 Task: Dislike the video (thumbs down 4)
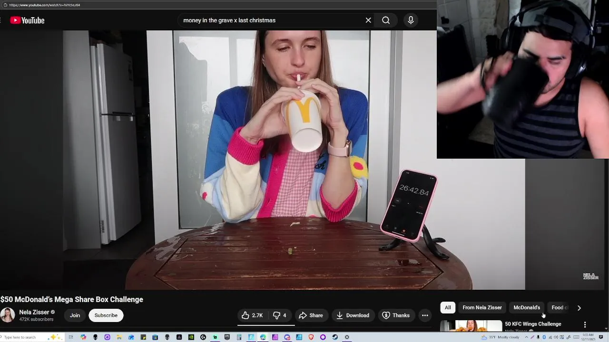click(279, 315)
